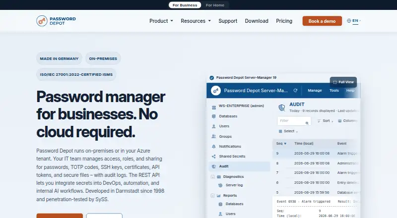Viewport: 397px width, 218px height.
Task: Click the search icon in Filter field
Action: tap(307, 123)
